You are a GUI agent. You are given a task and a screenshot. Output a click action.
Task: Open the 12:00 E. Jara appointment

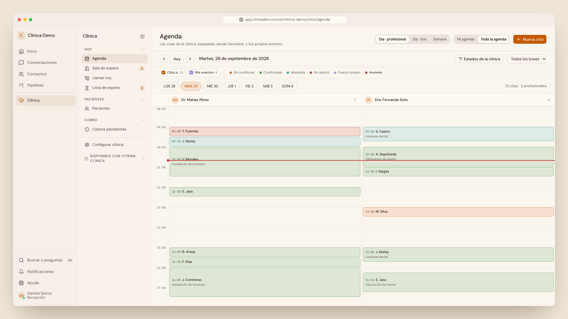click(265, 192)
